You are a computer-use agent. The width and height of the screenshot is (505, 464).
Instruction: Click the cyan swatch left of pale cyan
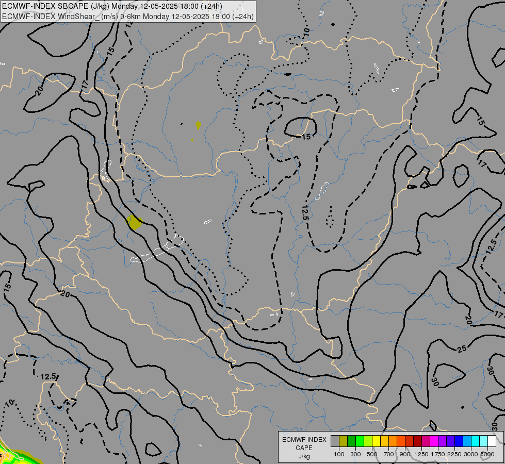pos(476,441)
